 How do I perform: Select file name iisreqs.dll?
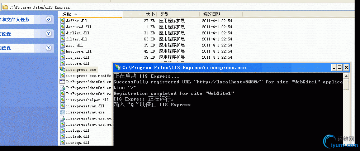[77, 142]
